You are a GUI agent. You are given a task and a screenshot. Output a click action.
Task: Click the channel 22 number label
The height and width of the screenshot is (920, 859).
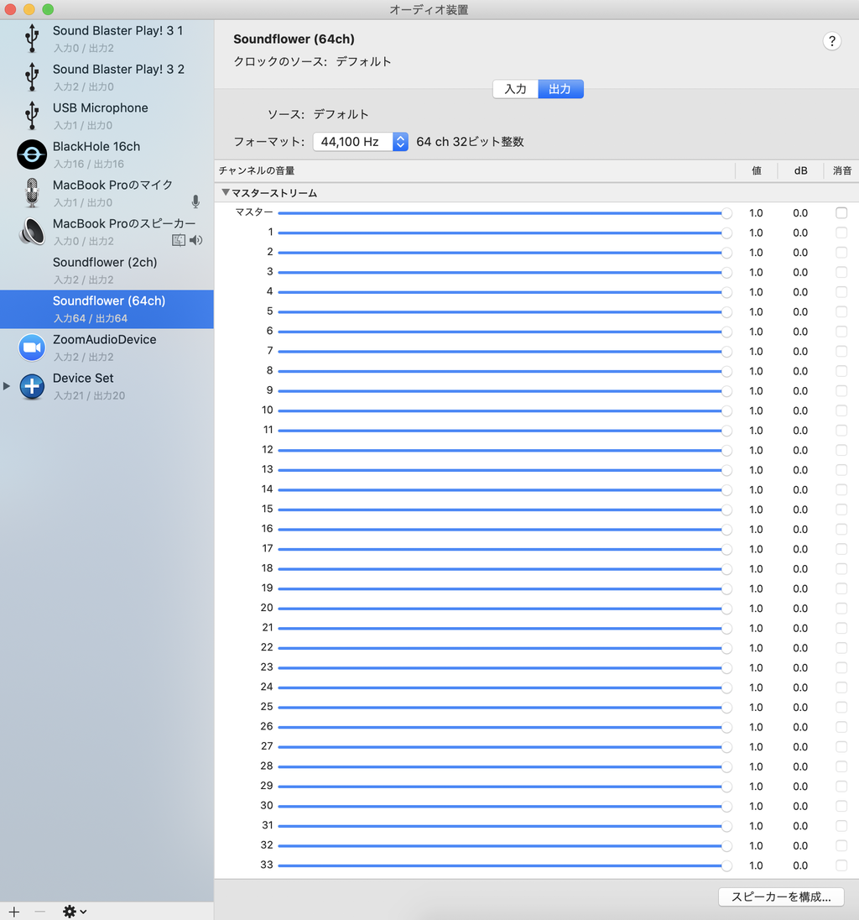[267, 647]
